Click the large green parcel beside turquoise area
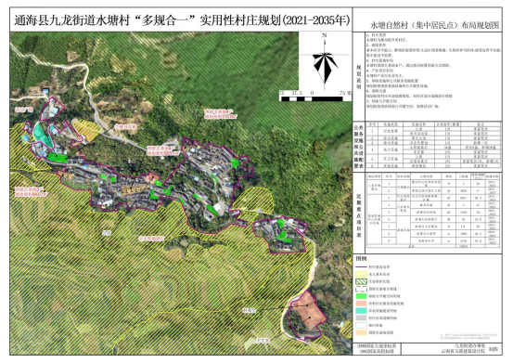Viewport: 513px width, 363px height. [58, 158]
